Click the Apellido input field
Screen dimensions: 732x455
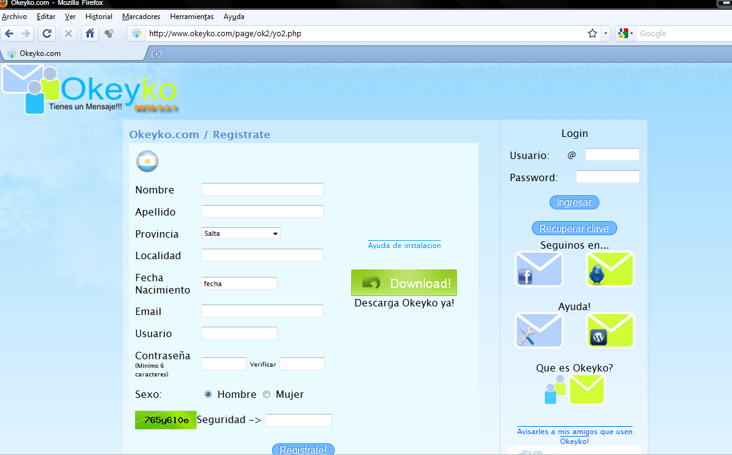point(262,211)
